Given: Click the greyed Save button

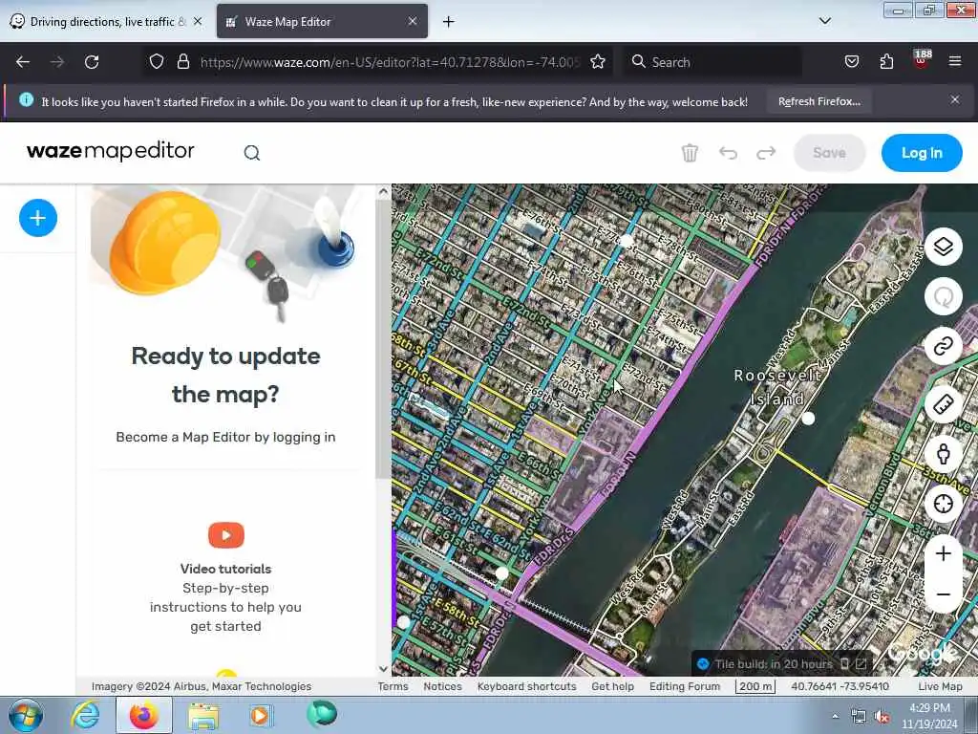Looking at the screenshot, I should pos(829,153).
